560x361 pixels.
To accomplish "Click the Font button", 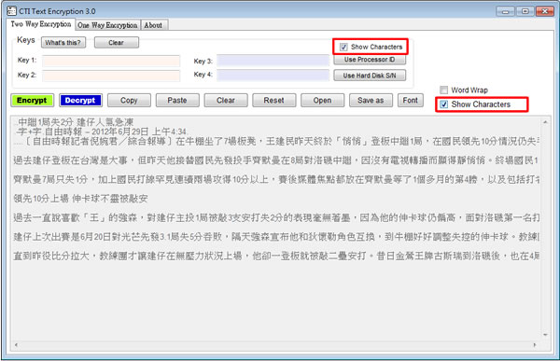I will point(411,101).
